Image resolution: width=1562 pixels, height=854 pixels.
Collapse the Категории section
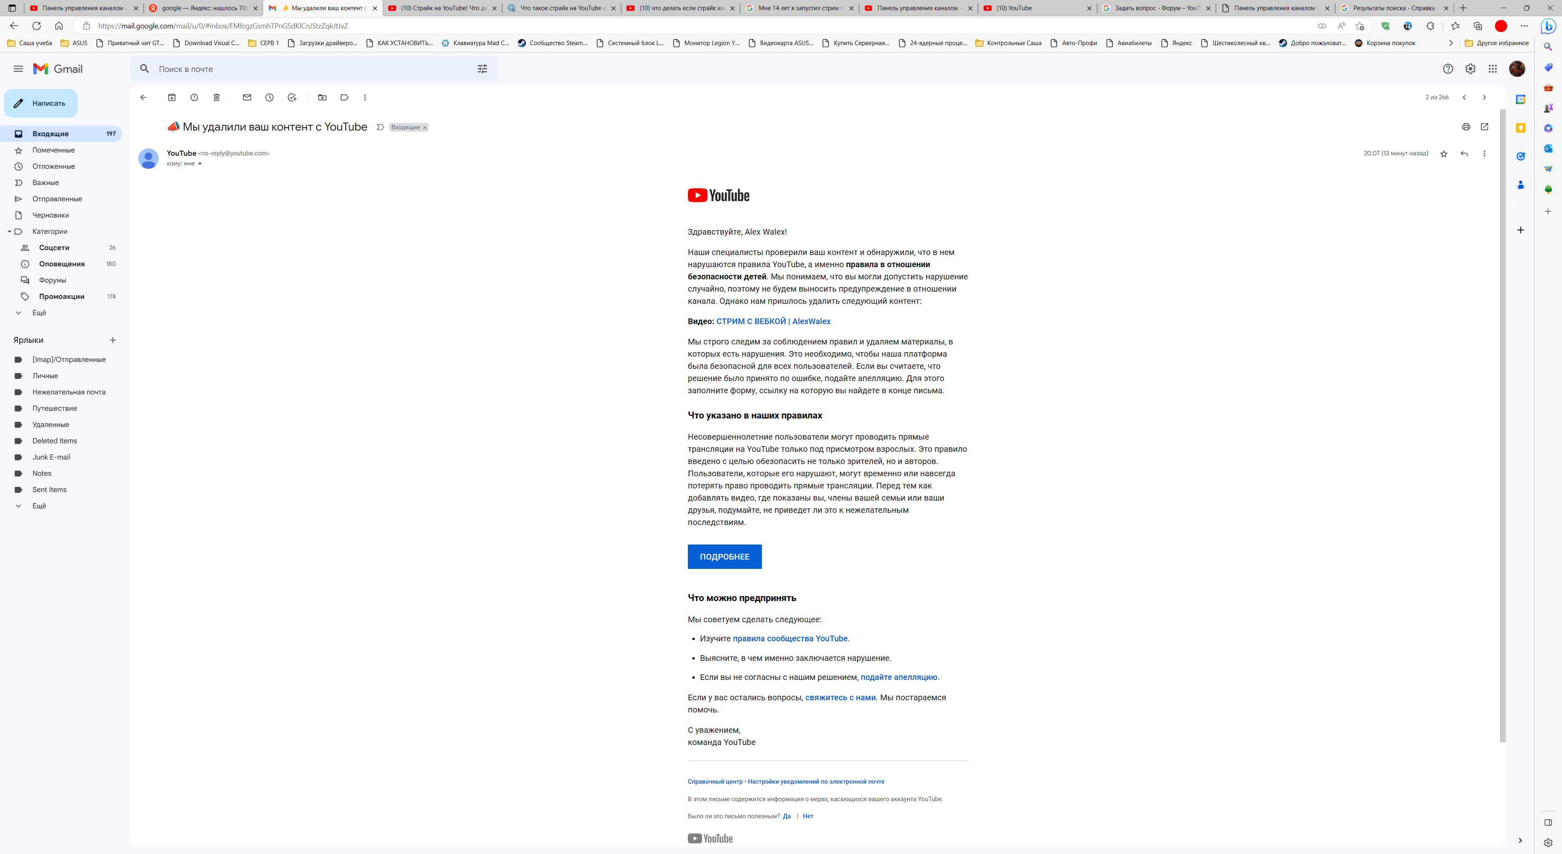point(9,231)
